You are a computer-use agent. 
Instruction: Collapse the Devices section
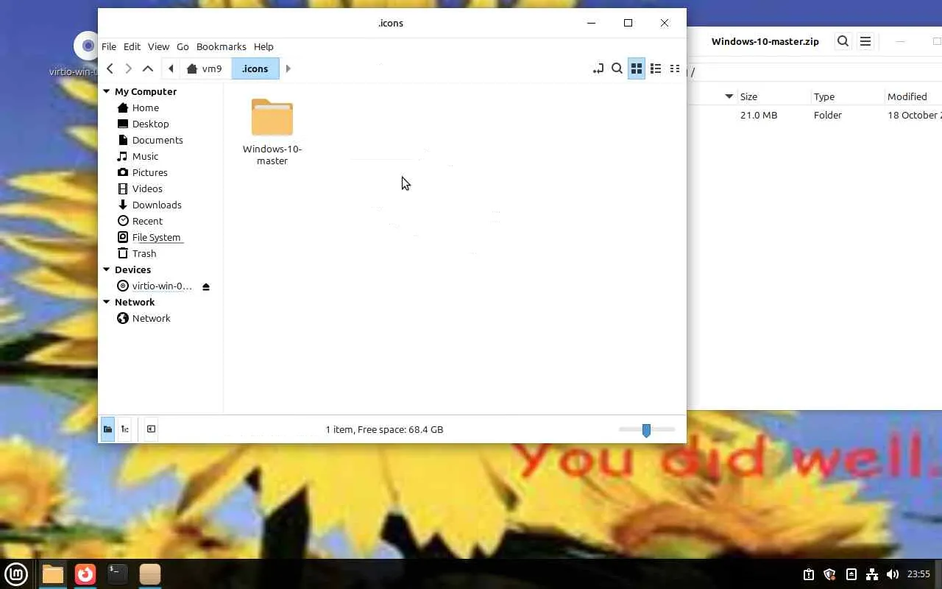click(106, 269)
